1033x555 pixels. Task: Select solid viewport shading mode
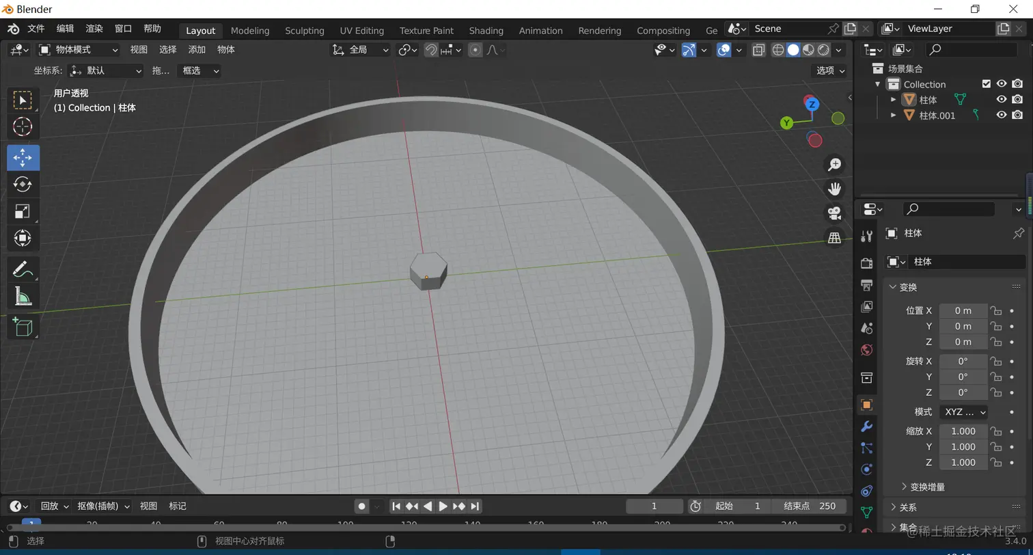click(x=793, y=50)
